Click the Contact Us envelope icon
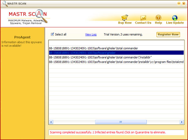This screenshot has width=188, height=140. tap(143, 18)
